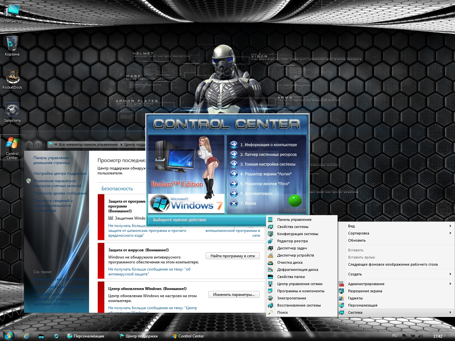Click the antivirus Не получать больше сообщения link

[x=149, y=272]
